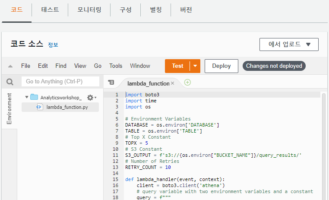Click the DATABASE = os.environ line
The image size is (329, 200).
172,125
